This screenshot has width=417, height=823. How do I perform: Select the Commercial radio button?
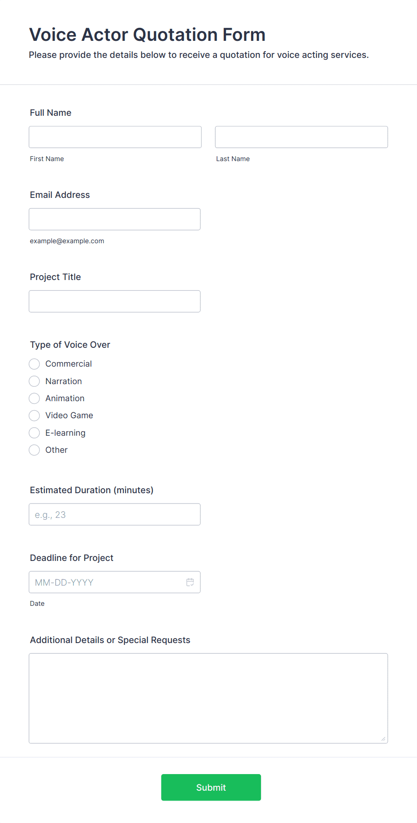click(35, 364)
